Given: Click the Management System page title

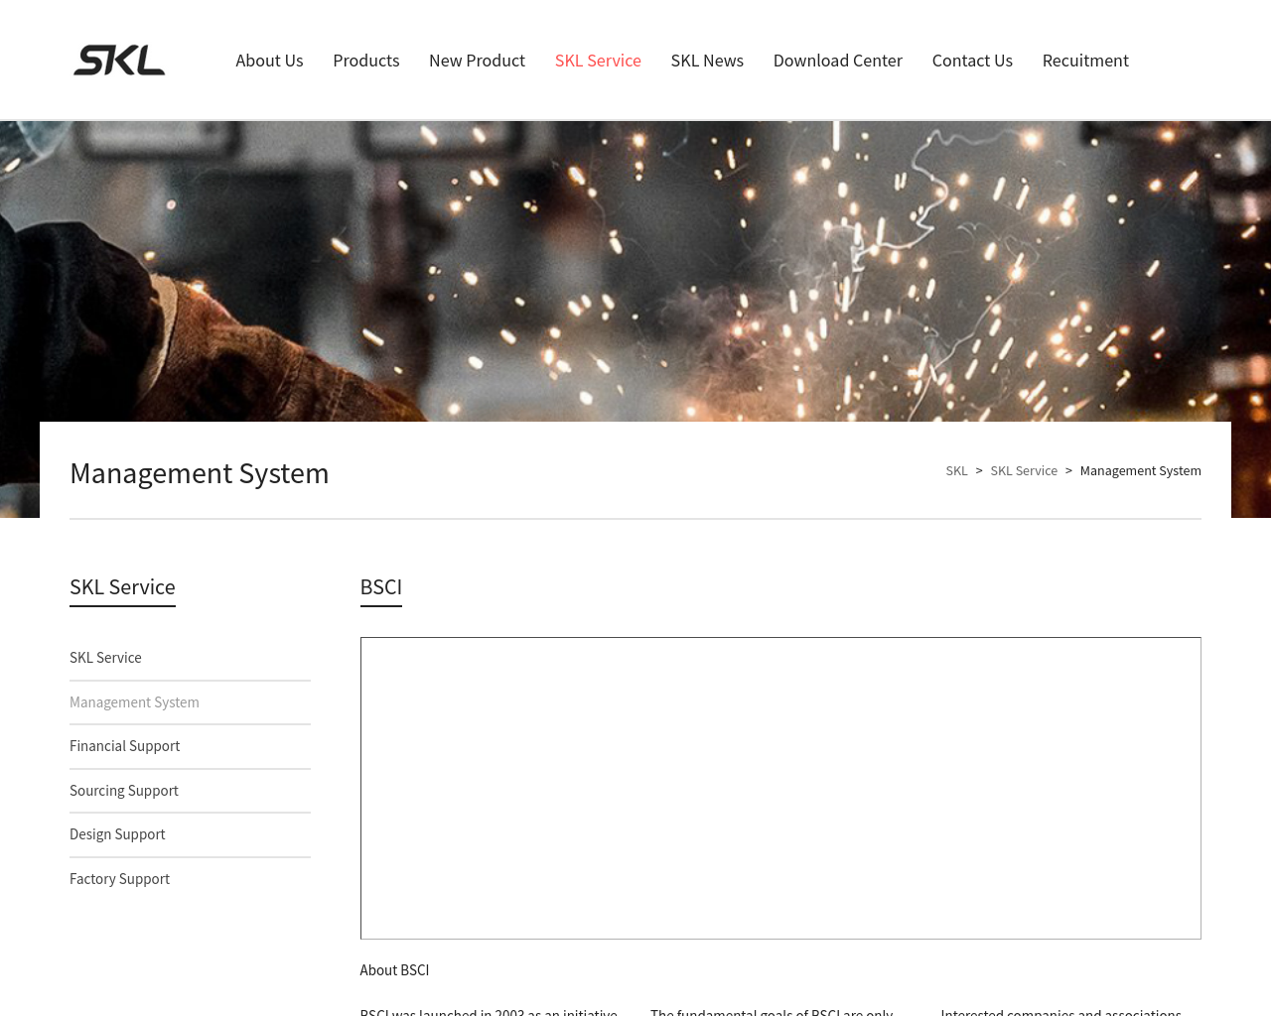Looking at the screenshot, I should pos(200,473).
